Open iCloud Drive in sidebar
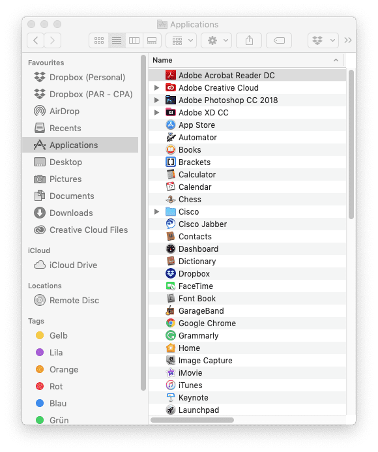Viewport: 378px width, 452px height. [80, 265]
